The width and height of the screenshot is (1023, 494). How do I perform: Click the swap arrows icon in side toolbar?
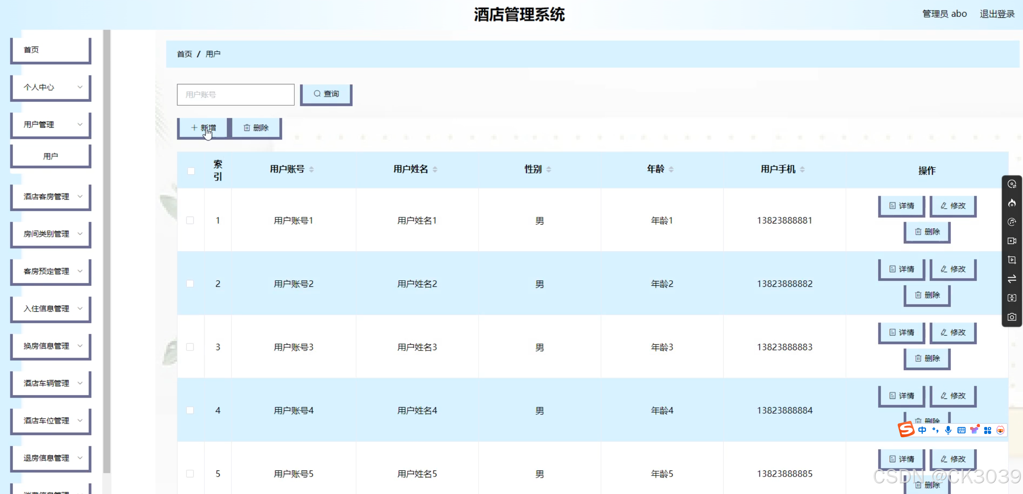point(1011,279)
